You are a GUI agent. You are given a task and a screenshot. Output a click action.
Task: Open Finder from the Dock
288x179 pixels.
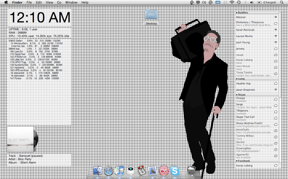point(97,171)
